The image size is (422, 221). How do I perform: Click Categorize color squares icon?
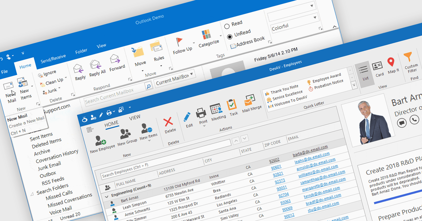[206, 34]
